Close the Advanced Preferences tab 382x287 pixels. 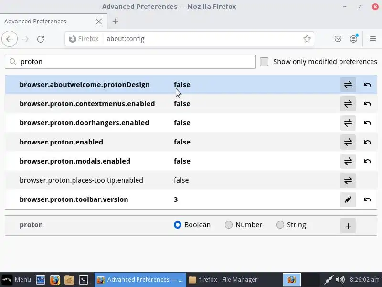tap(99, 22)
